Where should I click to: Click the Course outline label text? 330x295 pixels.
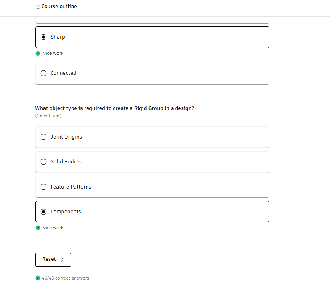tap(59, 7)
